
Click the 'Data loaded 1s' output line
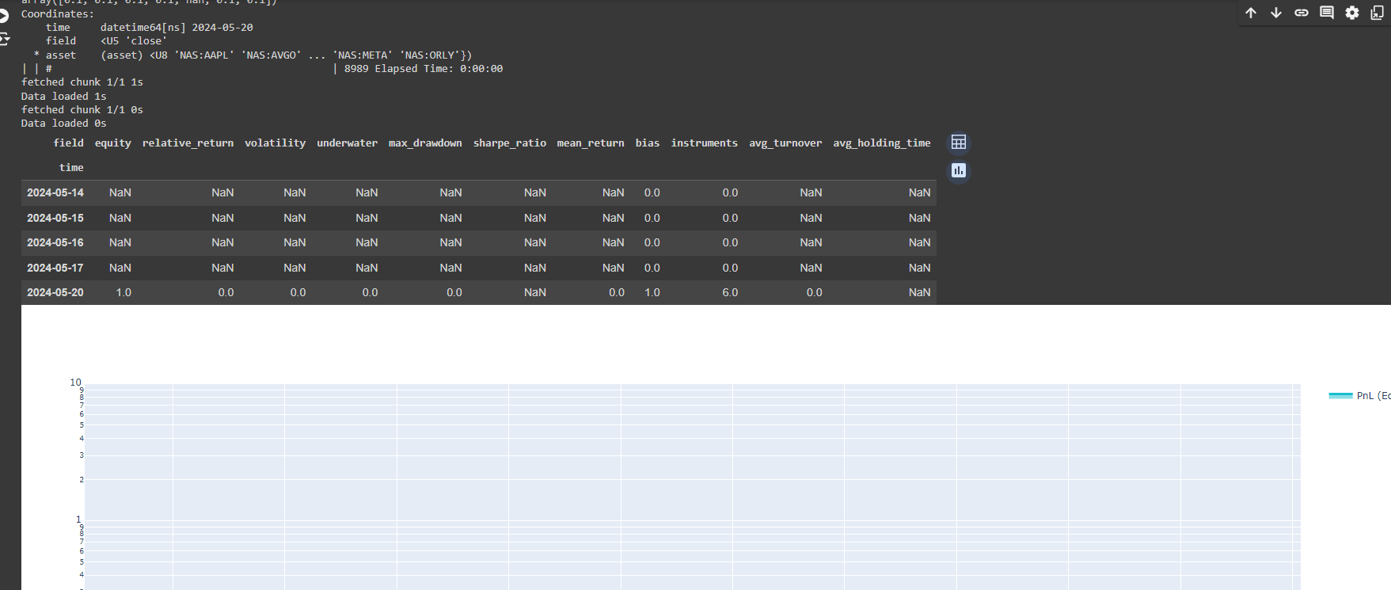(x=64, y=97)
